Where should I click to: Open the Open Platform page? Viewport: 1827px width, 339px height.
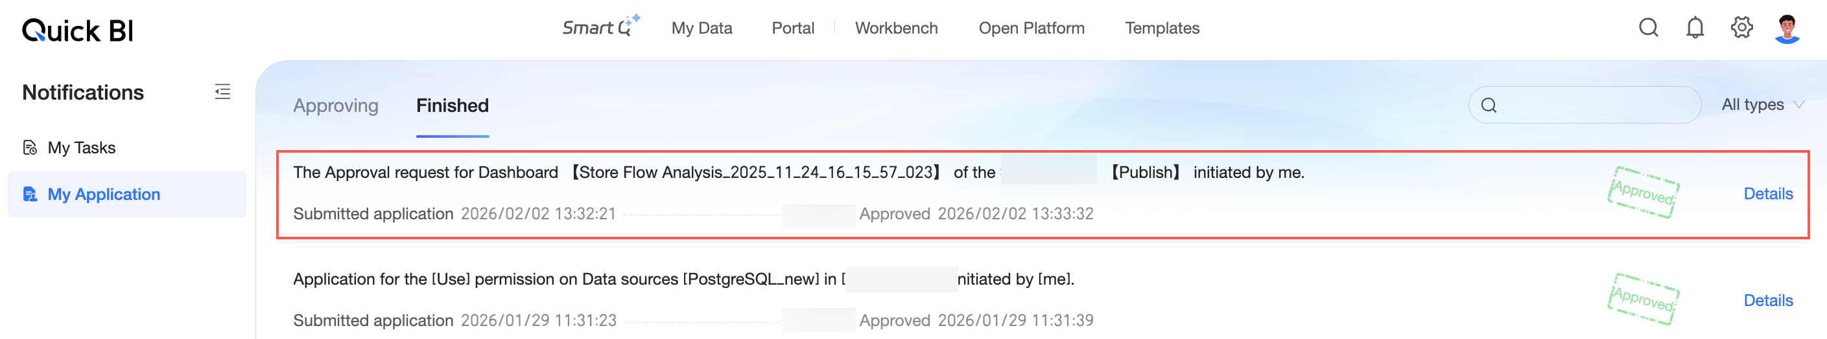point(1031,28)
